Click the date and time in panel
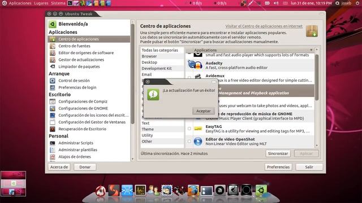The width and height of the screenshot is (362, 203). tap(311, 3)
